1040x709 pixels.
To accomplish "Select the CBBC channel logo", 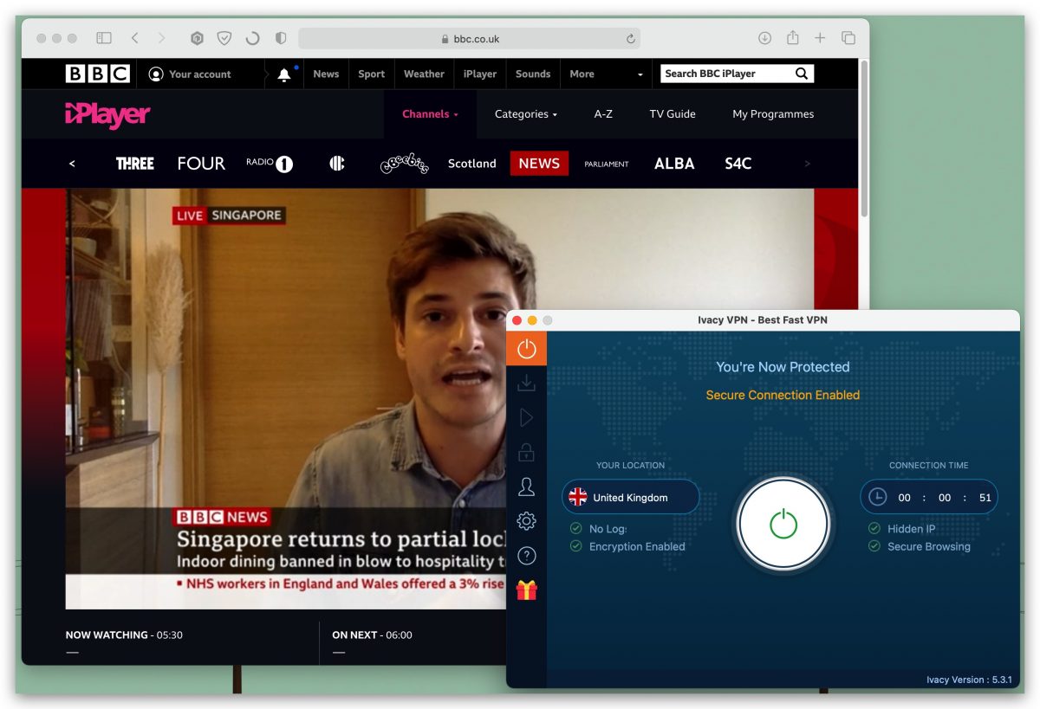I will (x=337, y=164).
